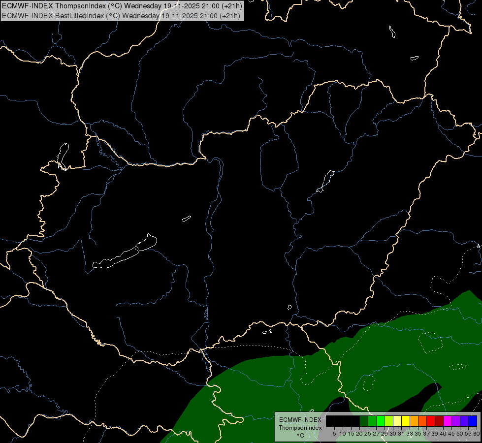
Task: Click the legend scale value 30
Action: (393, 434)
